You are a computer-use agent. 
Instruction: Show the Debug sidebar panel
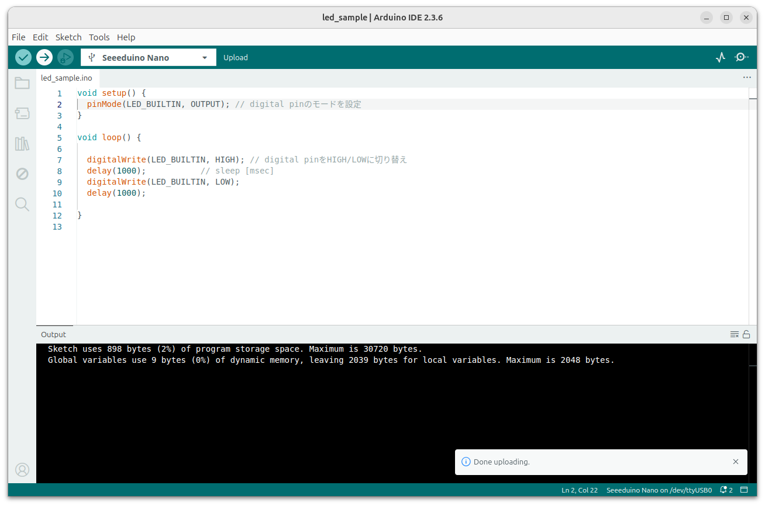22,174
